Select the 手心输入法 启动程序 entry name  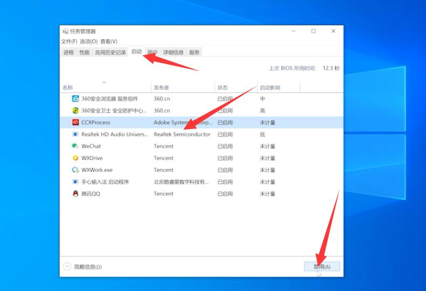point(105,182)
